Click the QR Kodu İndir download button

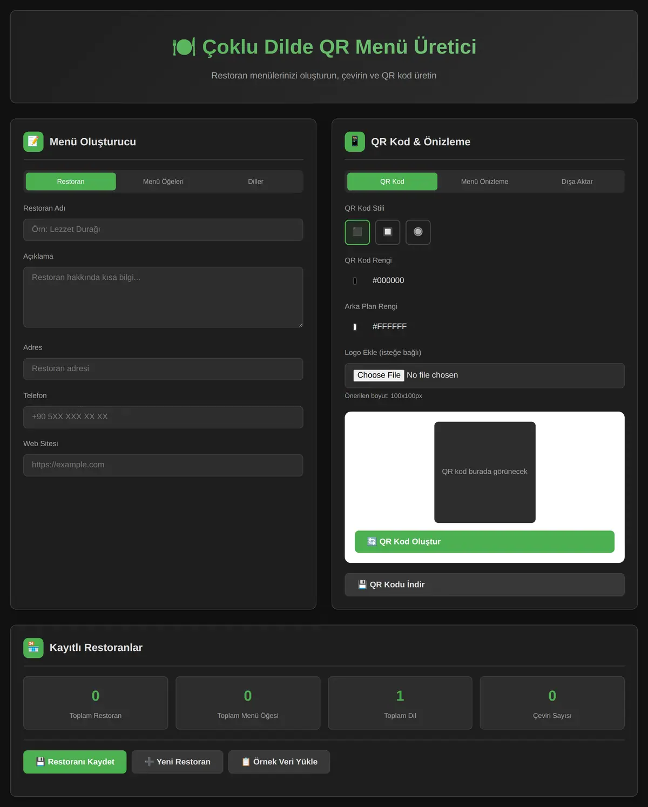[484, 584]
